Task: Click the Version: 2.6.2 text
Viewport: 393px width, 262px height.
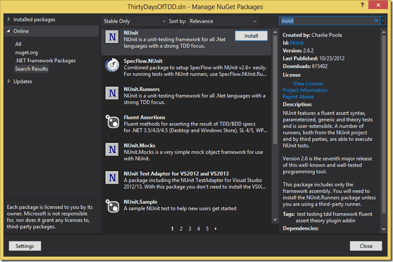Action: tap(298, 51)
